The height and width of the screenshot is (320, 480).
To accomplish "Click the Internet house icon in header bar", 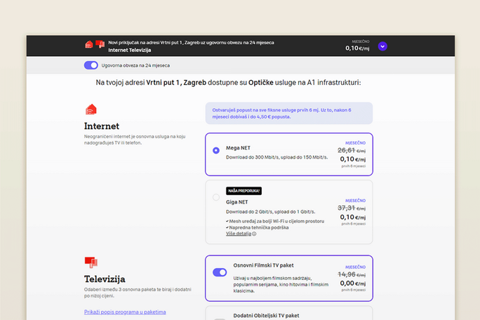I will (x=89, y=44).
